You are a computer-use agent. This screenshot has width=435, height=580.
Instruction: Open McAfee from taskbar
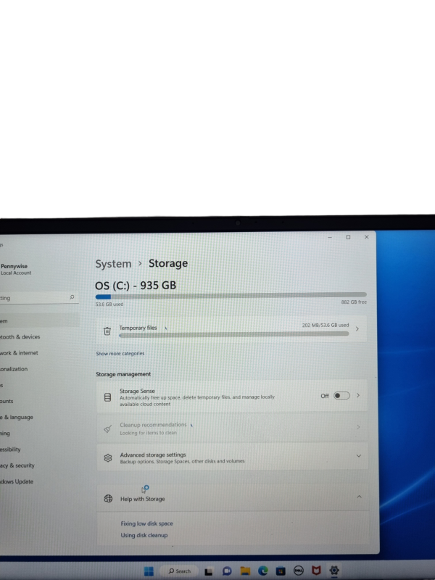click(316, 571)
